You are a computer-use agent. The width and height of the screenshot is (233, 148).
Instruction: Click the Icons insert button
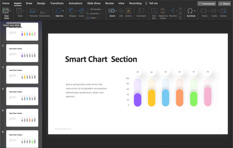click(81, 11)
